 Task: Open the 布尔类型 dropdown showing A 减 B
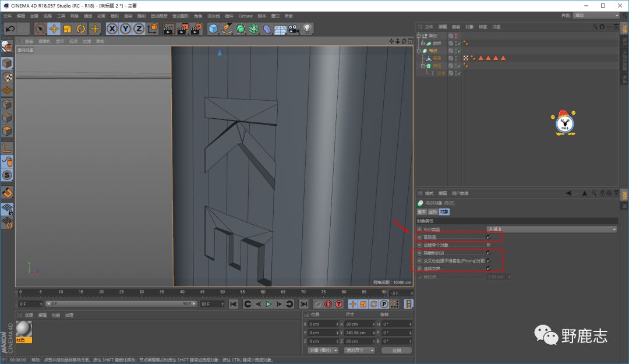(552, 229)
